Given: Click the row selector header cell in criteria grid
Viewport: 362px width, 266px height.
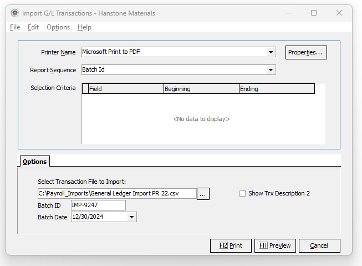Looking at the screenshot, I should click(85, 89).
